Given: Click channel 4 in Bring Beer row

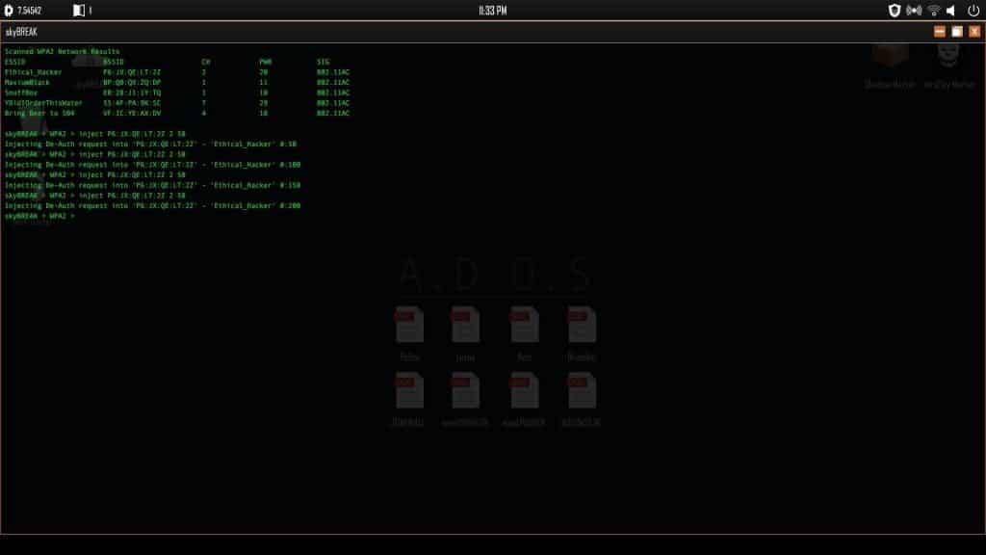Looking at the screenshot, I should click(204, 114).
